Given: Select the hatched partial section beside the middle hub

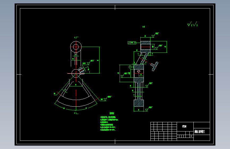Looking at the screenshot, I should pyautogui.click(x=82, y=71).
